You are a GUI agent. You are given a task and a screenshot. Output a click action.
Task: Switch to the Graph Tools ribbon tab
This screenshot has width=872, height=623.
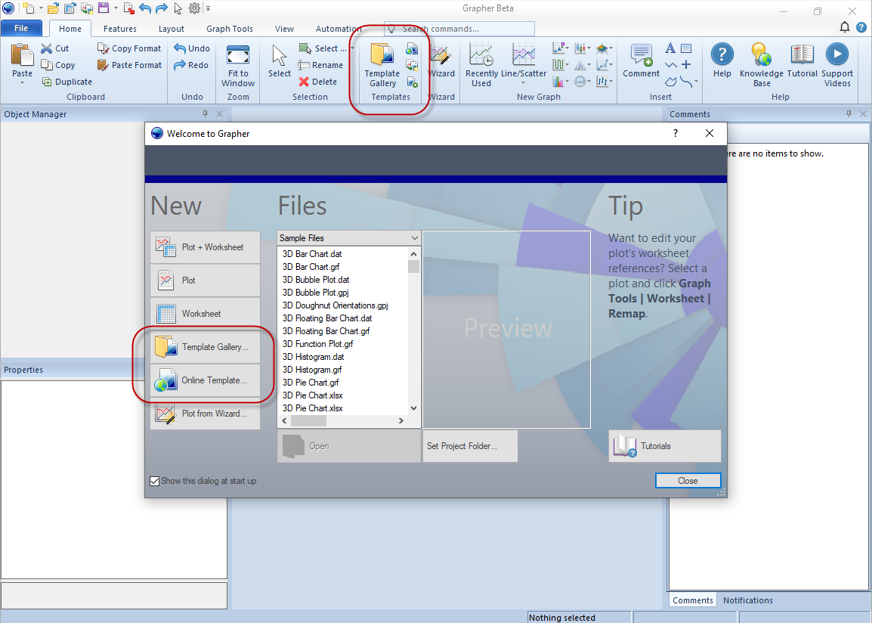[230, 29]
